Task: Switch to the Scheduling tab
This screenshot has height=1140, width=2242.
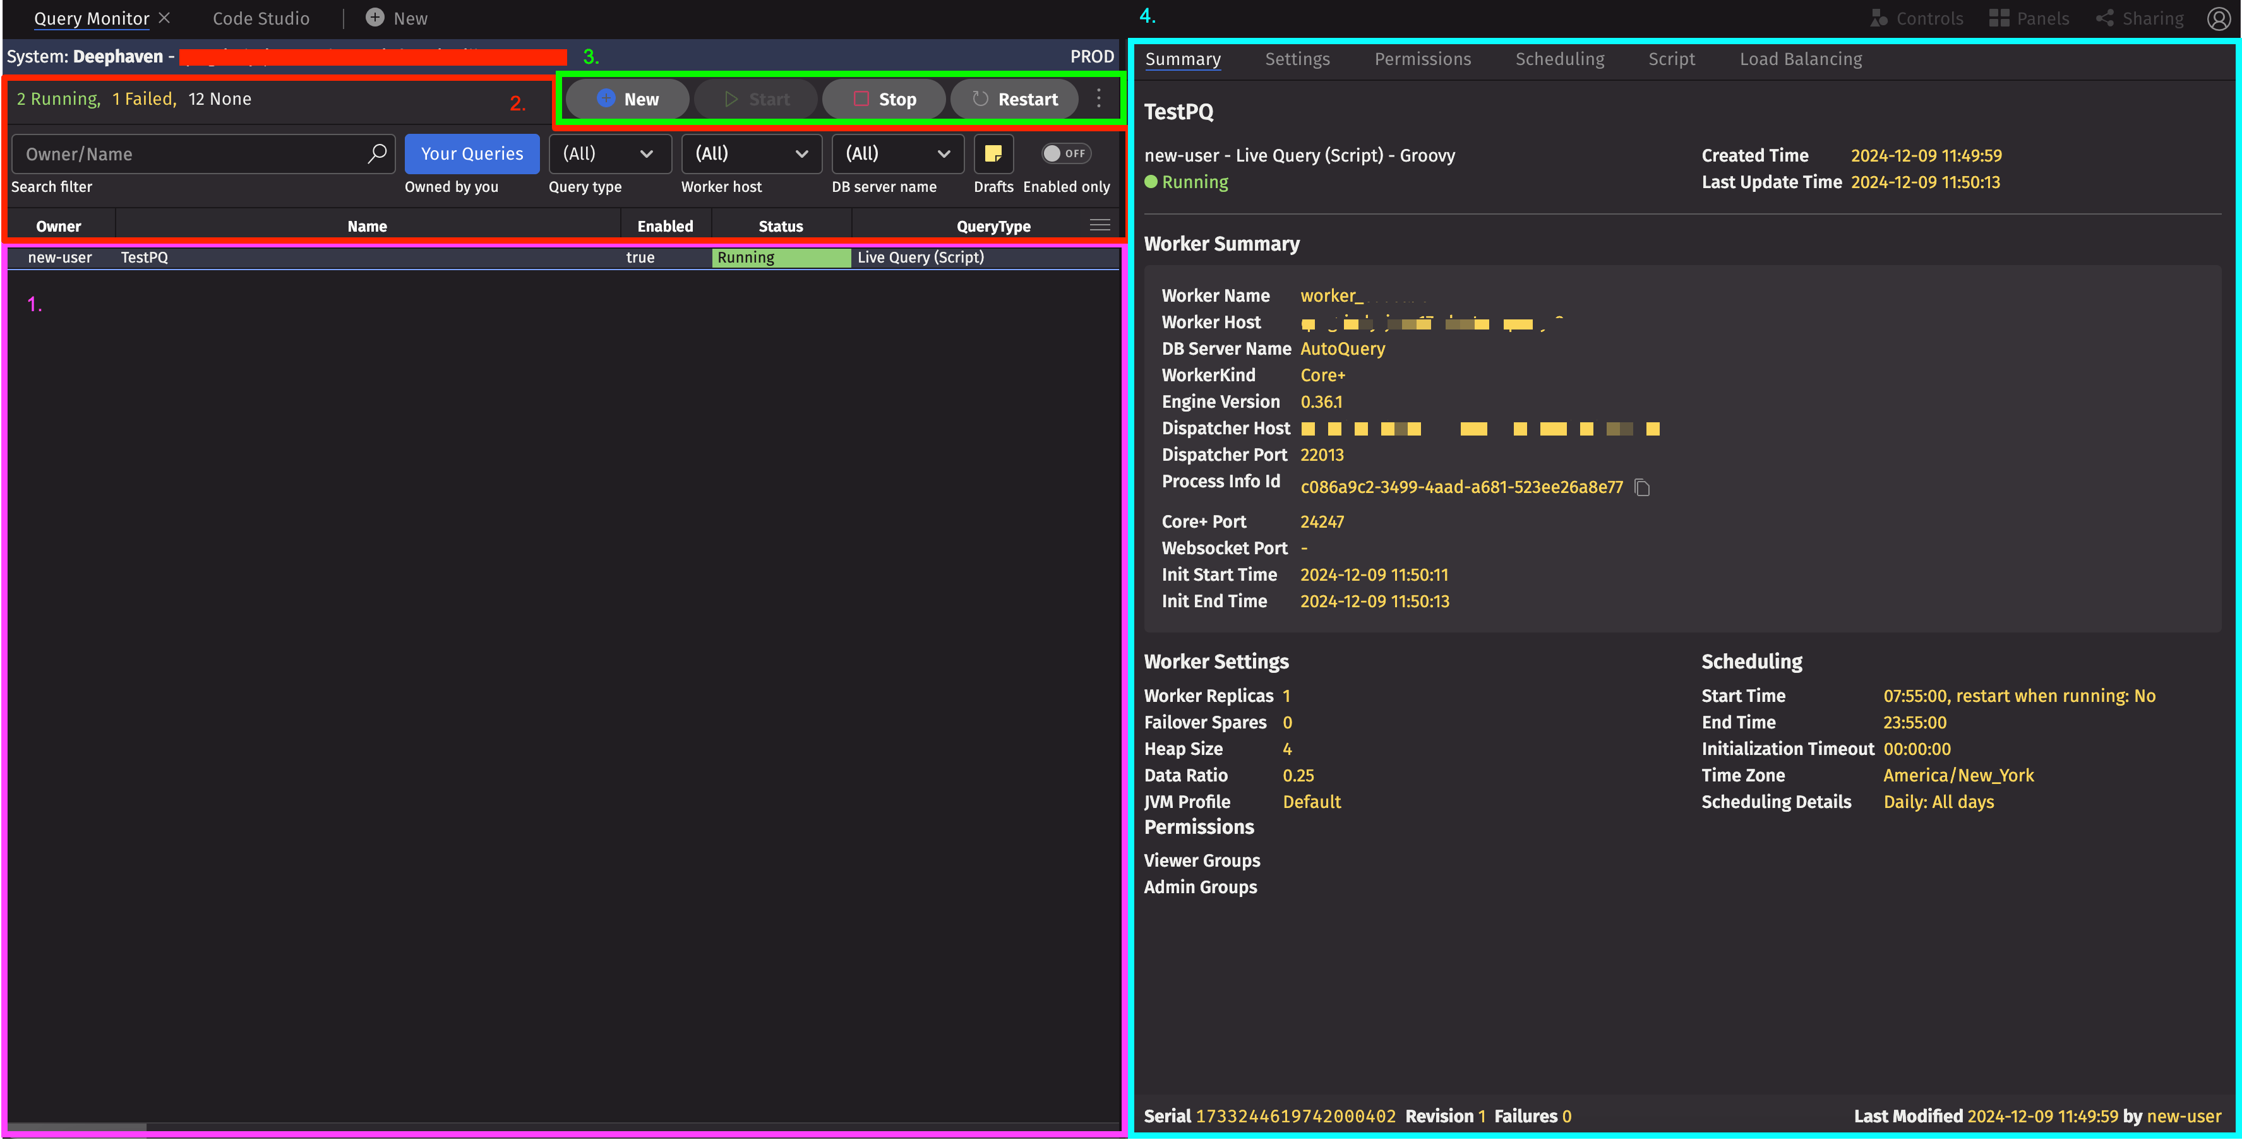Action: pyautogui.click(x=1559, y=59)
